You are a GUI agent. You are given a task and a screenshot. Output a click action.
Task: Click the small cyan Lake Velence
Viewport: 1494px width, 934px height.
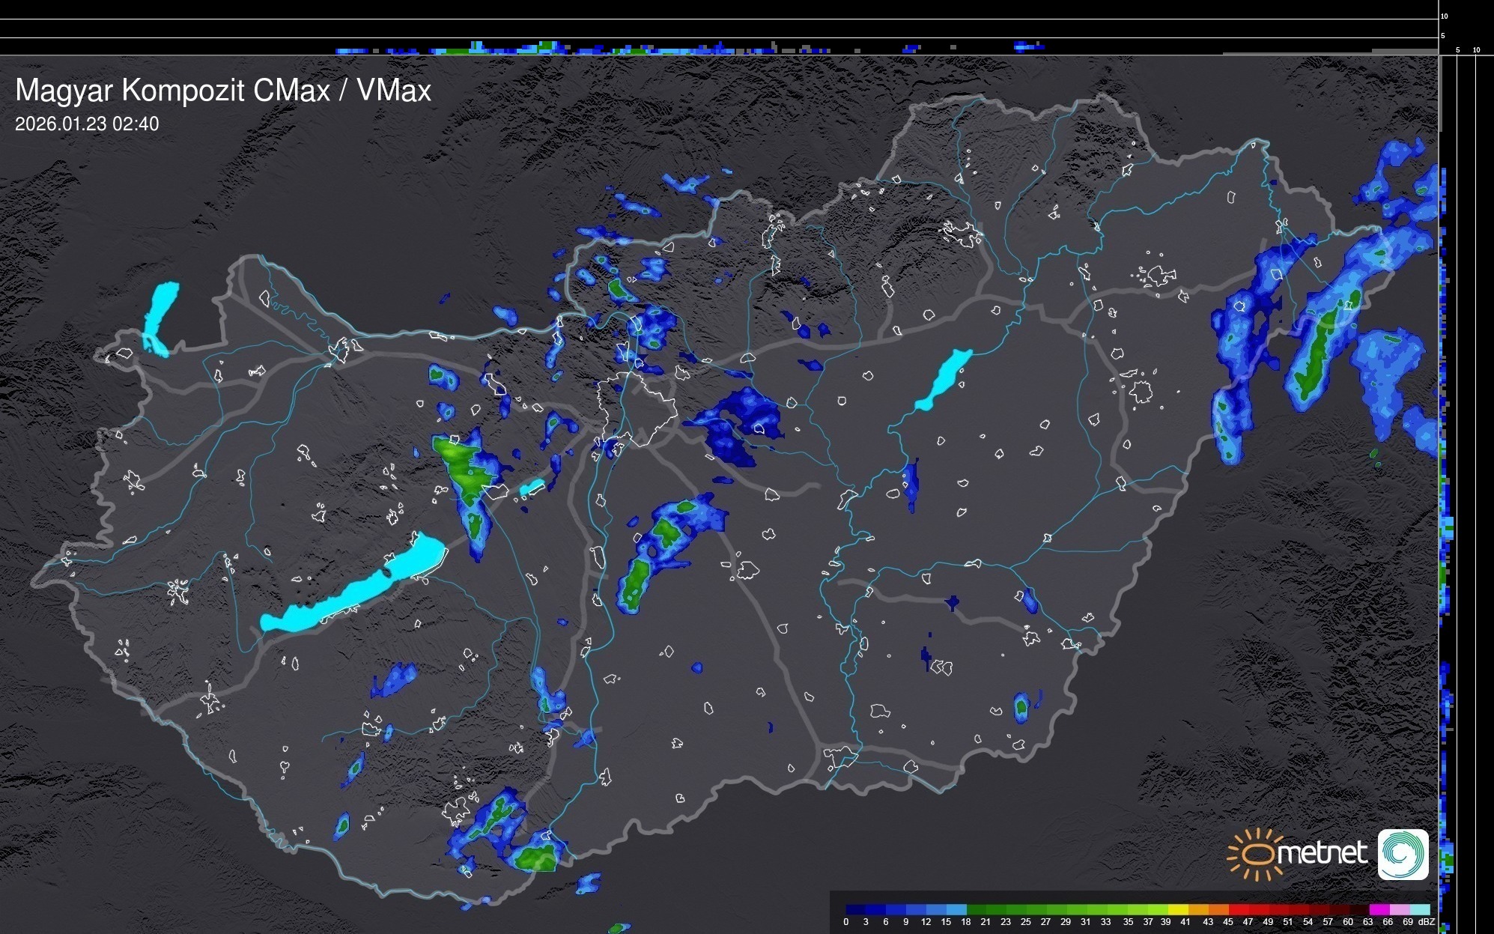[x=532, y=488]
